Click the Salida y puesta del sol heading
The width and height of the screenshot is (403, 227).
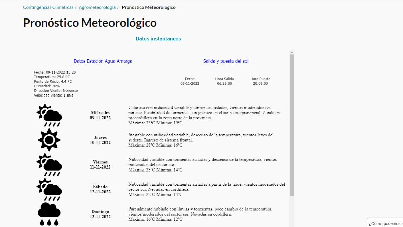226,61
